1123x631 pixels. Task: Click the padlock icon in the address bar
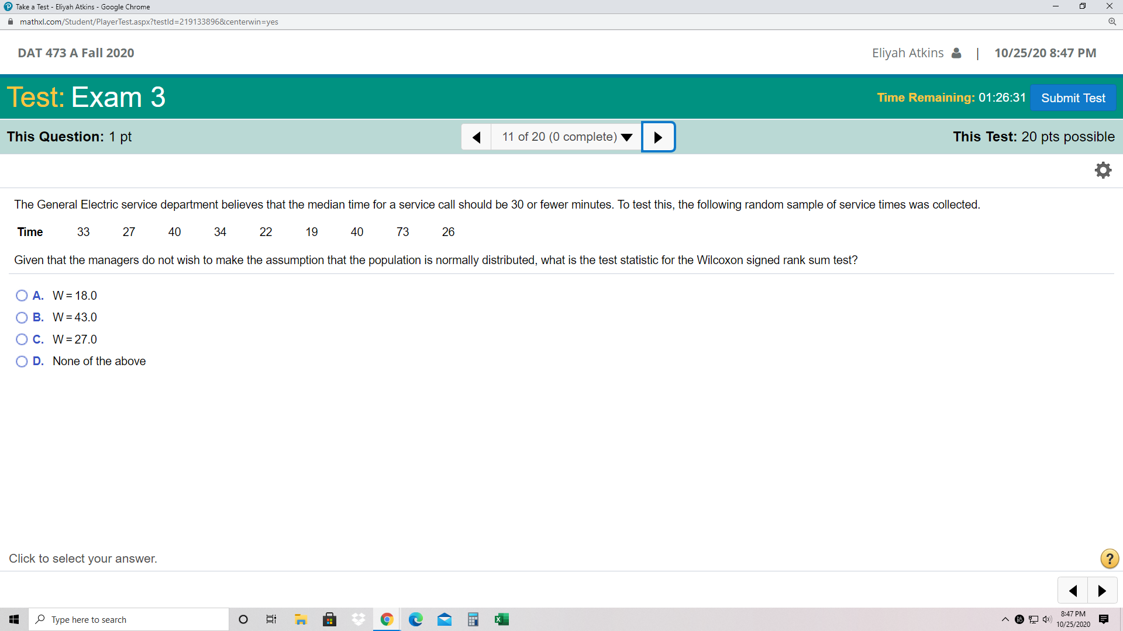coord(9,22)
